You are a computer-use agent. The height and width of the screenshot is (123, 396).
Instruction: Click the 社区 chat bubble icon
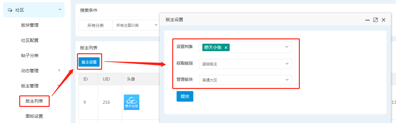pos(10,10)
